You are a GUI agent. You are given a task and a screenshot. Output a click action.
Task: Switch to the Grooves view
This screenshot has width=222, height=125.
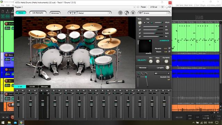coord(55,13)
